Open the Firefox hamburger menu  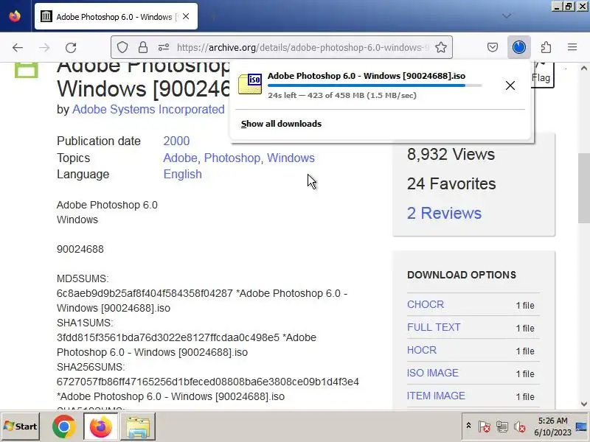click(x=572, y=47)
